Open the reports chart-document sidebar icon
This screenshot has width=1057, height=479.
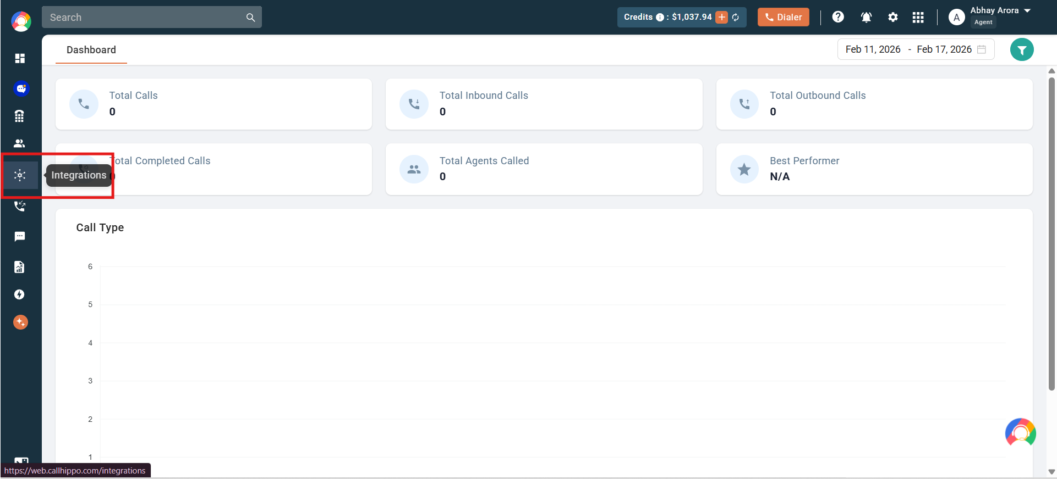[19, 267]
